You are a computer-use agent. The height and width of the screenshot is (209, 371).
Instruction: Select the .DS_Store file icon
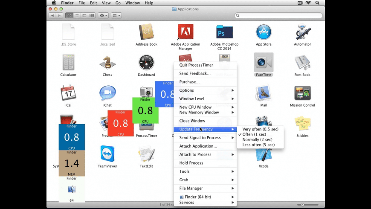[68, 32]
